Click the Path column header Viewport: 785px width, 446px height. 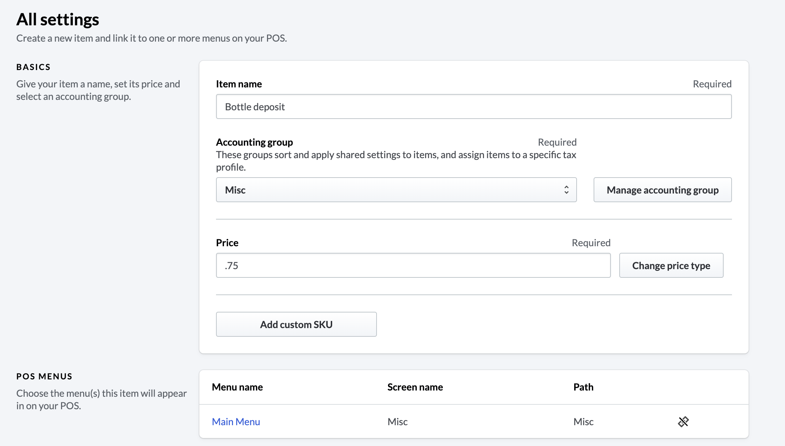click(x=583, y=387)
